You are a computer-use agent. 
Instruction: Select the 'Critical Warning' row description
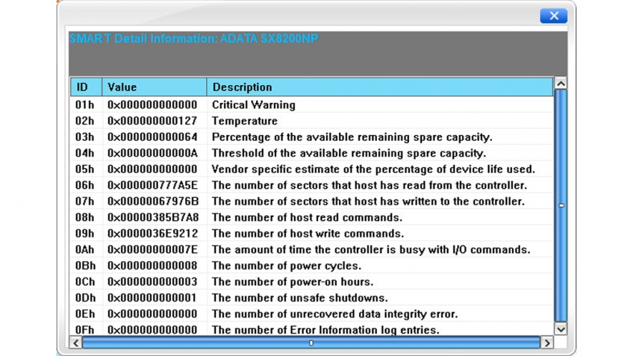tap(254, 105)
